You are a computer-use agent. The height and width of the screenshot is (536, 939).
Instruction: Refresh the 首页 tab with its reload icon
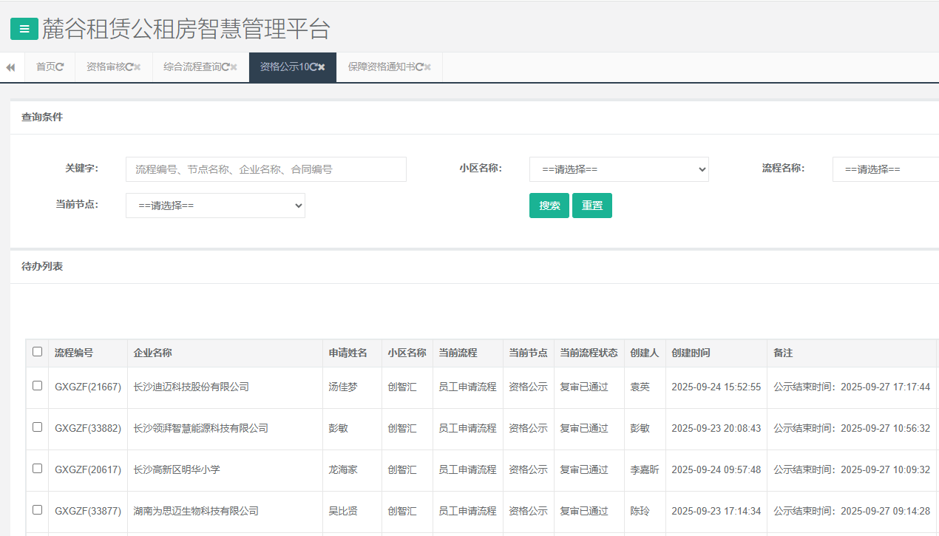coord(61,67)
